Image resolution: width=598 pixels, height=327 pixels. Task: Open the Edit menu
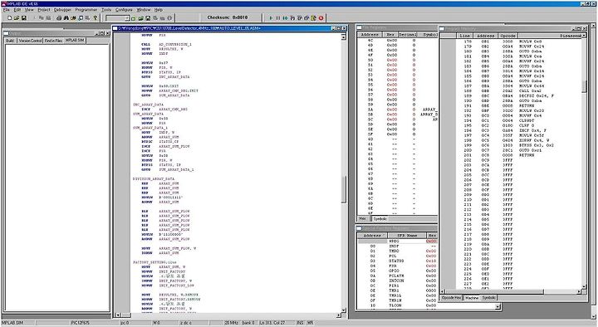(x=17, y=9)
